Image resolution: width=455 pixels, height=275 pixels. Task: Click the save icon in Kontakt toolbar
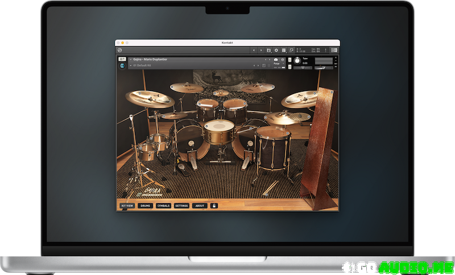268,50
